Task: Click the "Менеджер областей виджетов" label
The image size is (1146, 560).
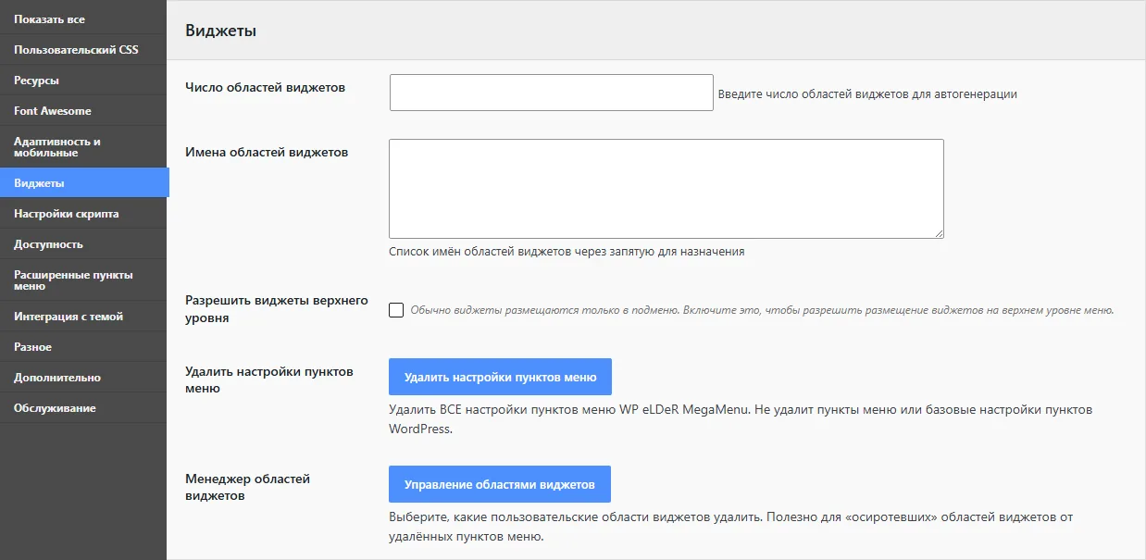Action: tap(247, 487)
